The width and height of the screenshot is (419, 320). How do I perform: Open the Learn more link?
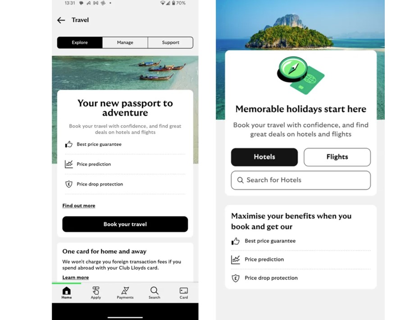76,278
